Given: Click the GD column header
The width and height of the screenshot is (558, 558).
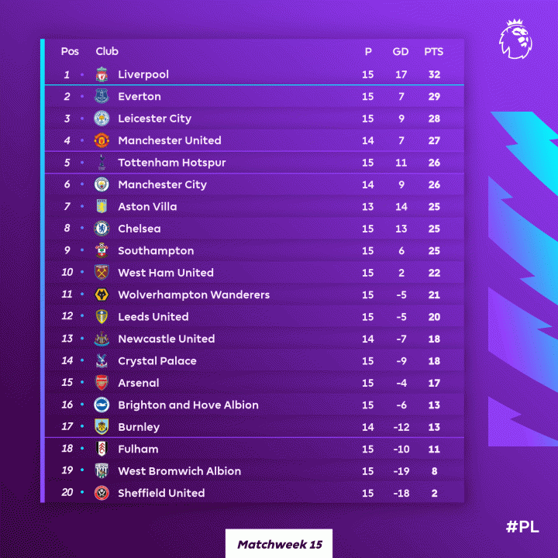Looking at the screenshot, I should pos(401,51).
